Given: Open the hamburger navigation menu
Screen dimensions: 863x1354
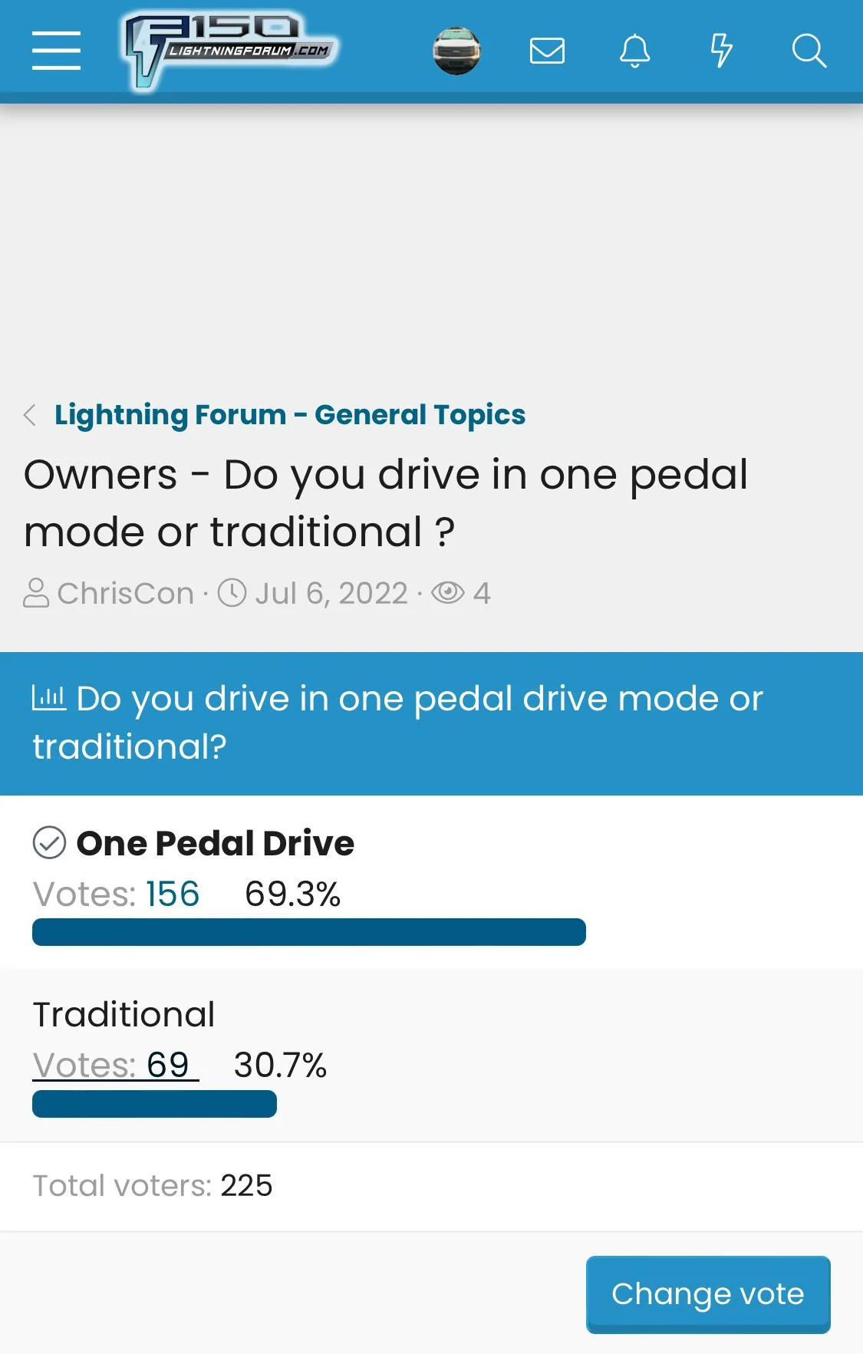Looking at the screenshot, I should pos(56,51).
